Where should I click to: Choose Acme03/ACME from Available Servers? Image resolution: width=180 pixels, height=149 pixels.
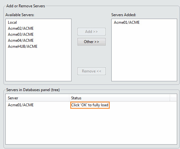point(21,34)
